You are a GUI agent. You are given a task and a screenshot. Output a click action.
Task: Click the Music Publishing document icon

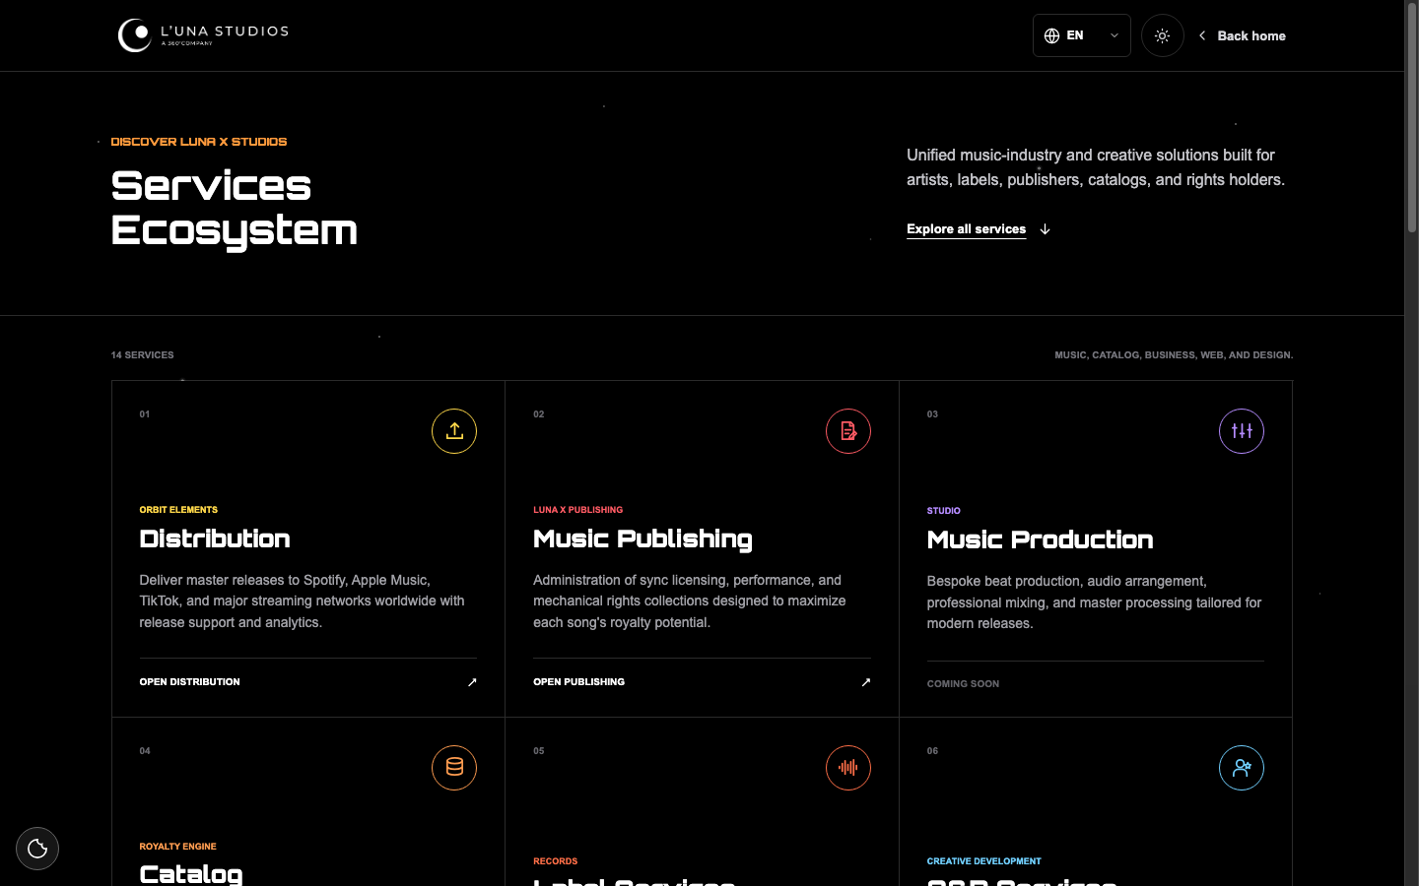click(848, 431)
